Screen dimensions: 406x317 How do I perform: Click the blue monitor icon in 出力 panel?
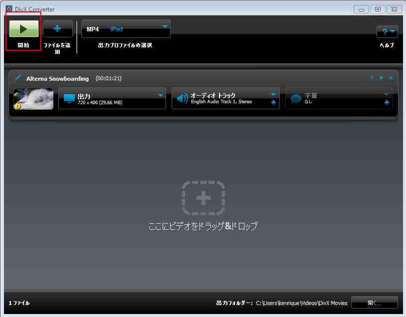point(69,99)
